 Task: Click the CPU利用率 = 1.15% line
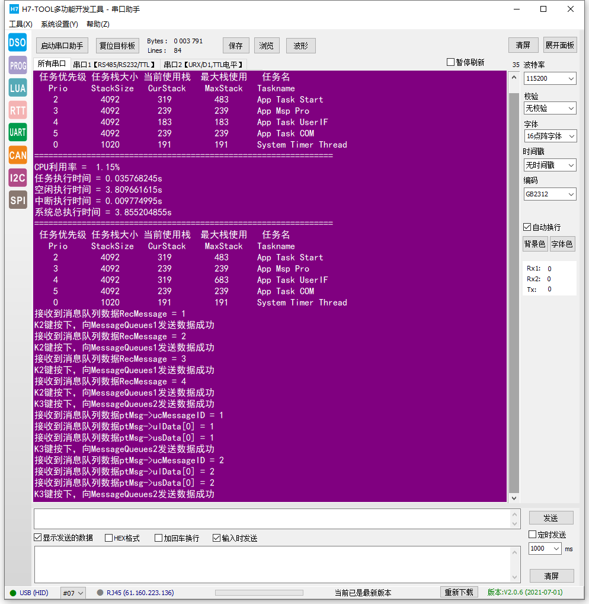tap(77, 167)
